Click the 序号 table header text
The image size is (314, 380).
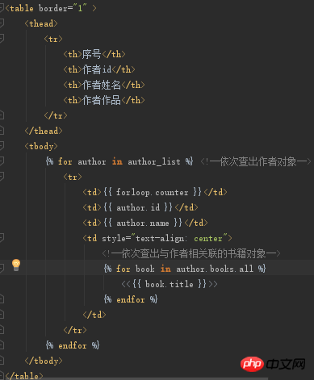pos(92,54)
